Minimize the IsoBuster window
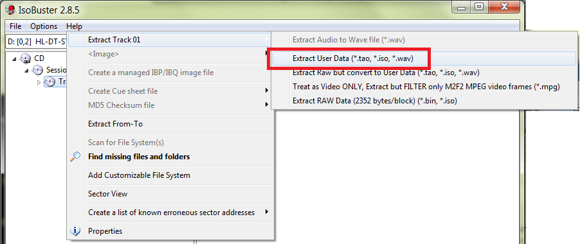 coord(461,6)
